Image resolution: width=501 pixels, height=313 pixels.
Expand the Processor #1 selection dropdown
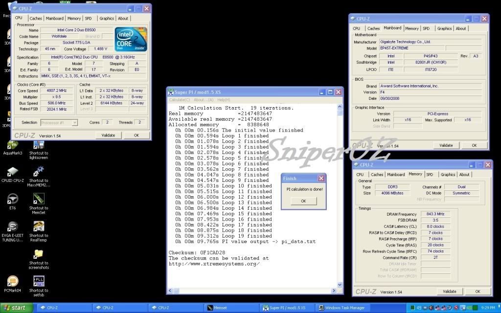click(x=59, y=123)
